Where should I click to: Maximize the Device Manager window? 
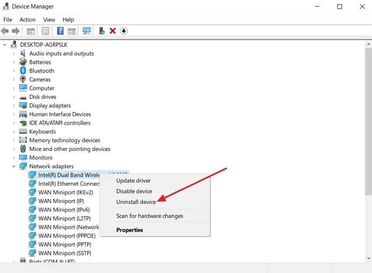click(x=340, y=7)
